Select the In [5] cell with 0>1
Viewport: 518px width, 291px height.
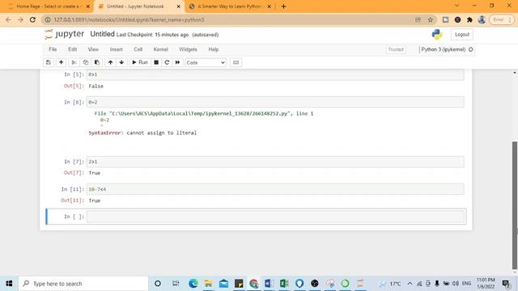click(x=275, y=75)
